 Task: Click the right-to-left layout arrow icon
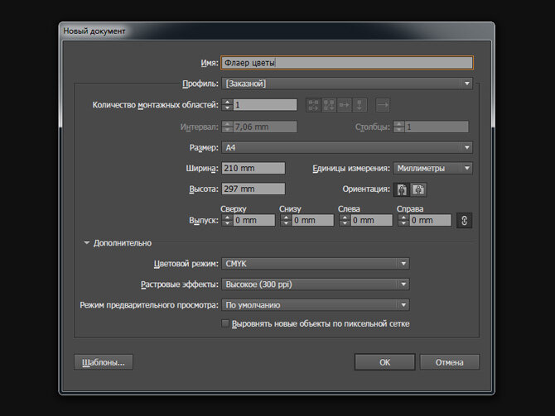click(x=383, y=105)
